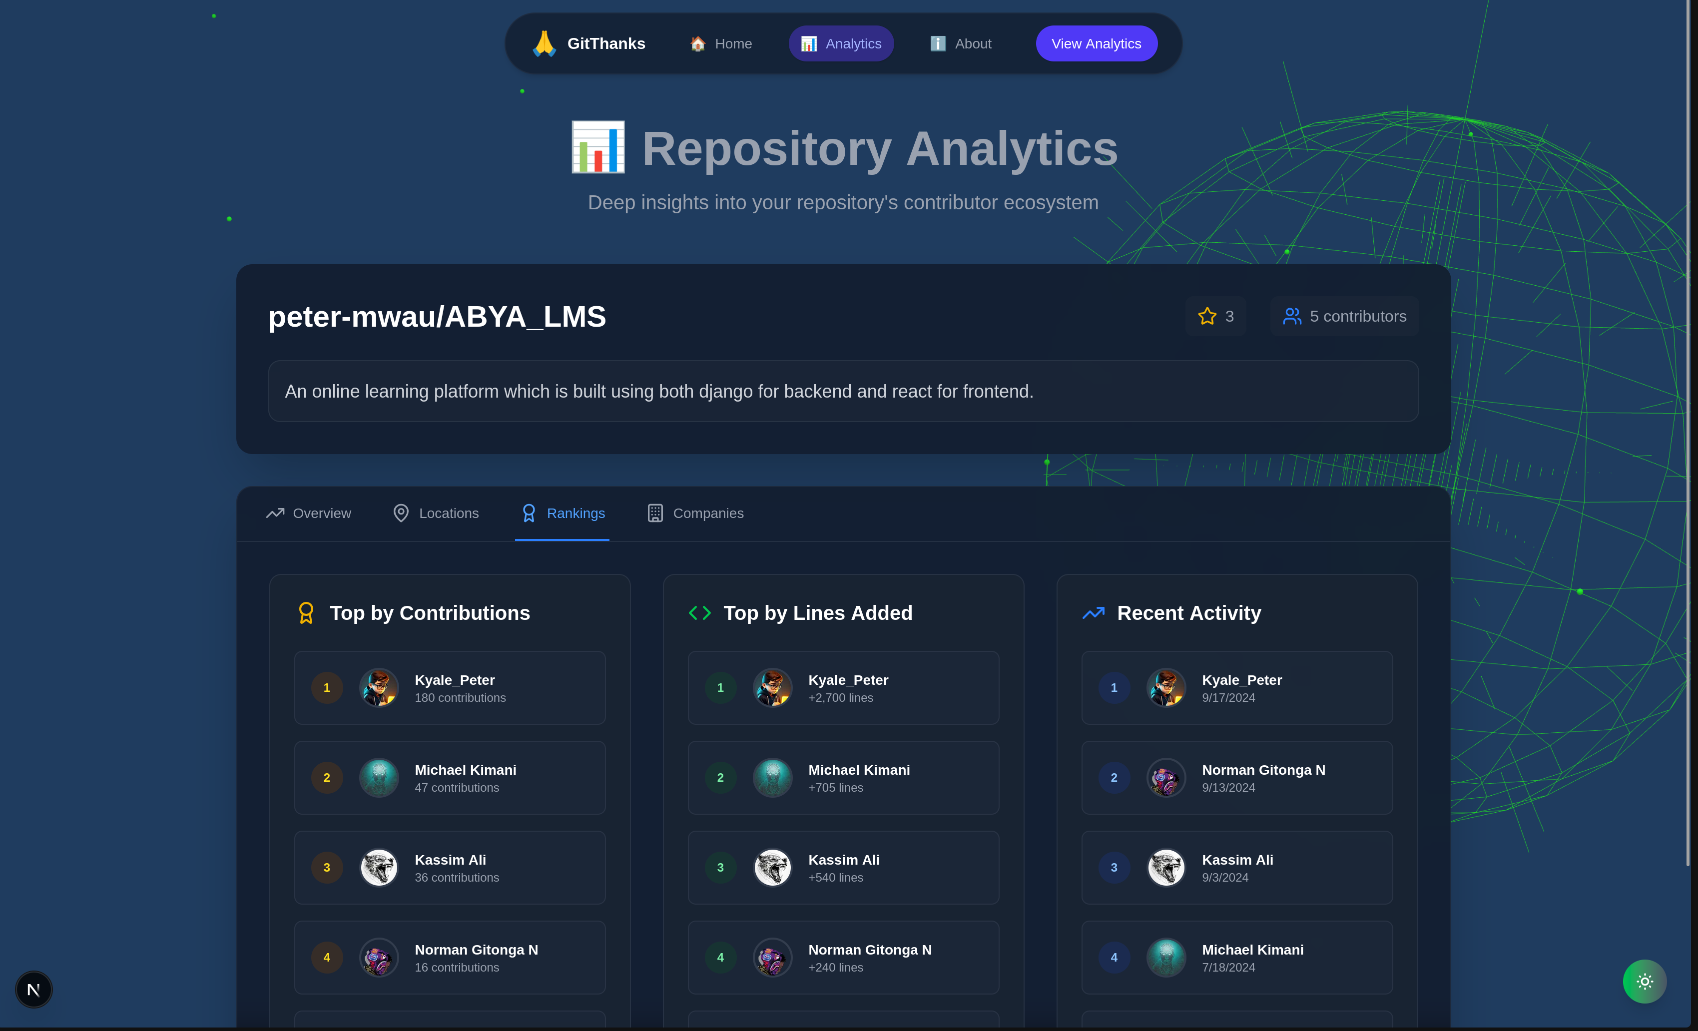Viewport: 1698px width, 1031px height.
Task: Select the Companies tab
Action: click(695, 514)
